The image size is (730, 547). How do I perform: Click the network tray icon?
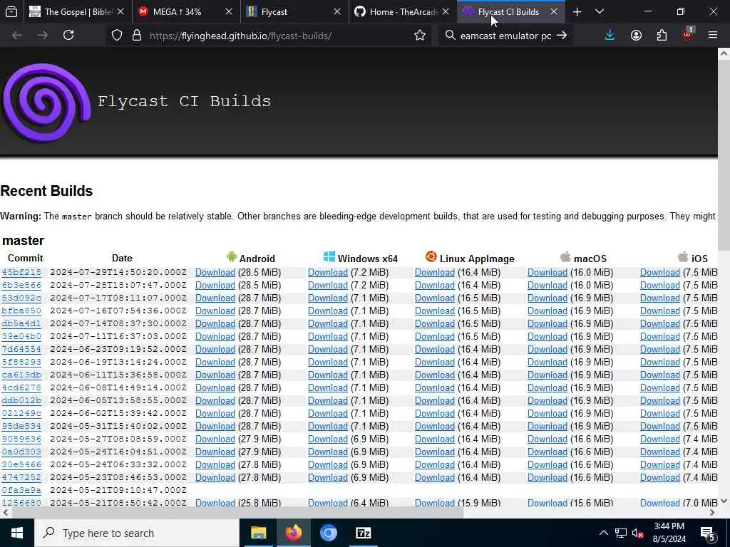click(621, 533)
